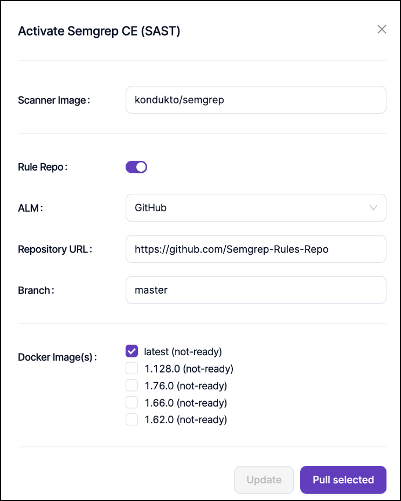This screenshot has height=501, width=401.
Task: Tick the 1.62.0 (not-ready) checkbox
Action: coord(132,419)
